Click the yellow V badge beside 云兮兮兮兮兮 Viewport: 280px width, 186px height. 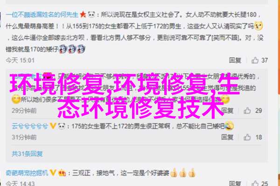(x=53, y=126)
